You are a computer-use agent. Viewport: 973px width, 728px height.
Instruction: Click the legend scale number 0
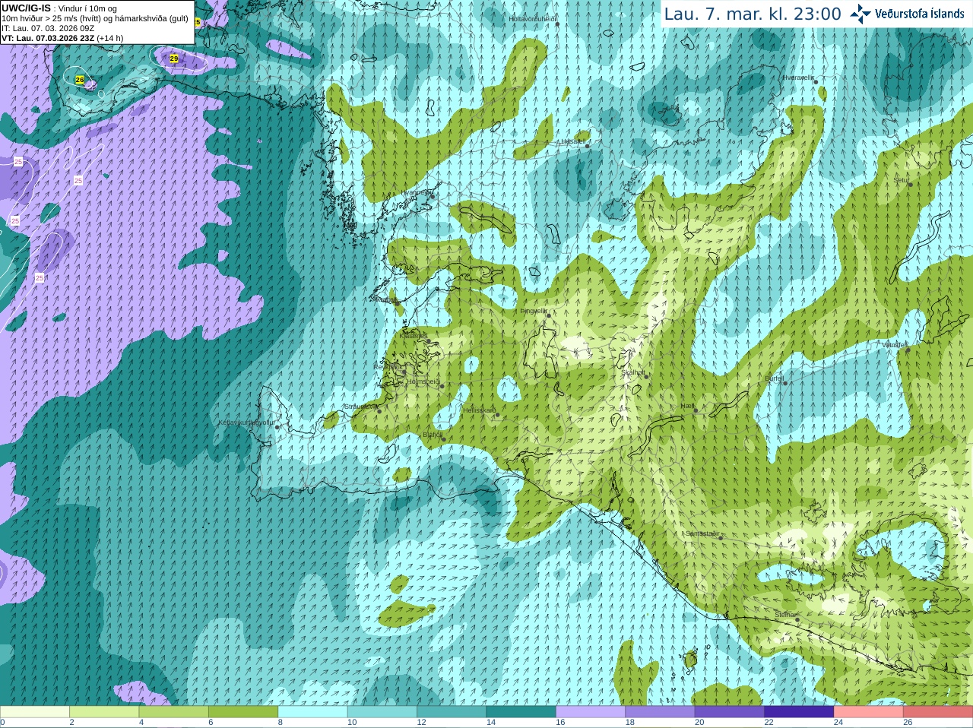2,723
